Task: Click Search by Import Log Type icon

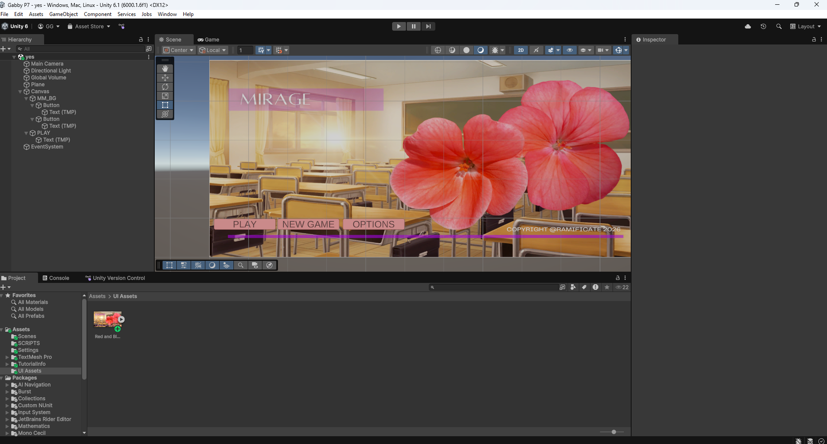Action: tap(596, 287)
